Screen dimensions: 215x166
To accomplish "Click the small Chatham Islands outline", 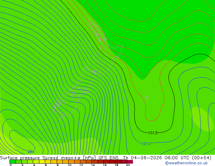I will click(147, 97).
